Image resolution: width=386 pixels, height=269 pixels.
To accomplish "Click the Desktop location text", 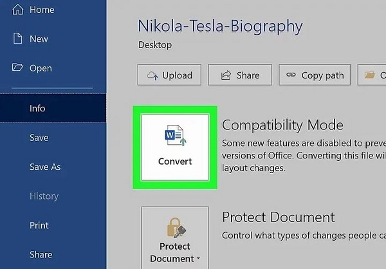I will tap(155, 45).
